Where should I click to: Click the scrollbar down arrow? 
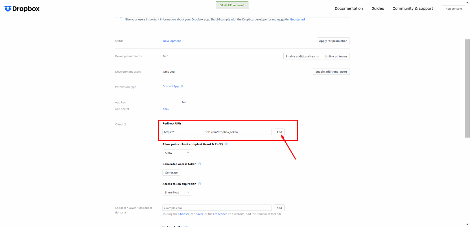click(x=467, y=224)
